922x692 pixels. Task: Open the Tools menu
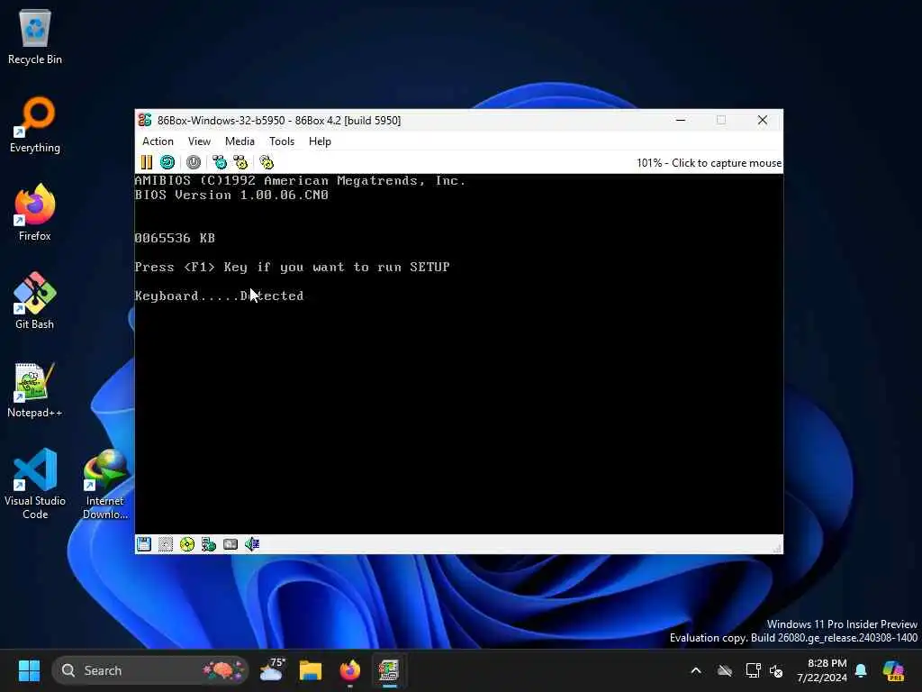tap(282, 141)
